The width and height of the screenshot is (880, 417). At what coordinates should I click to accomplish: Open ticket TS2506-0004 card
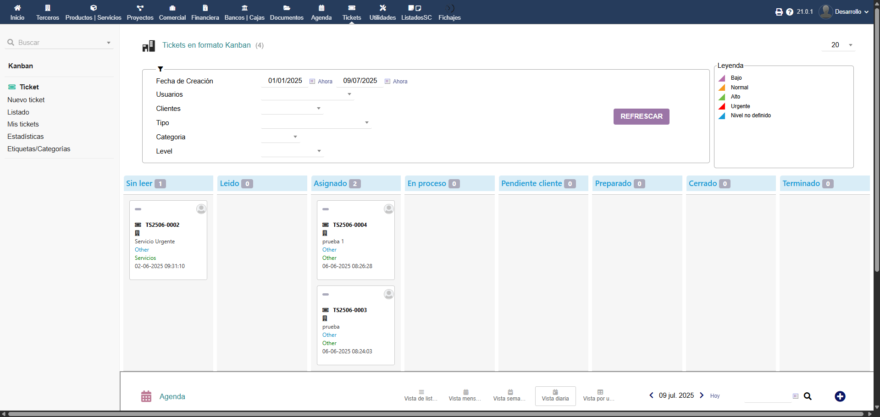click(356, 240)
